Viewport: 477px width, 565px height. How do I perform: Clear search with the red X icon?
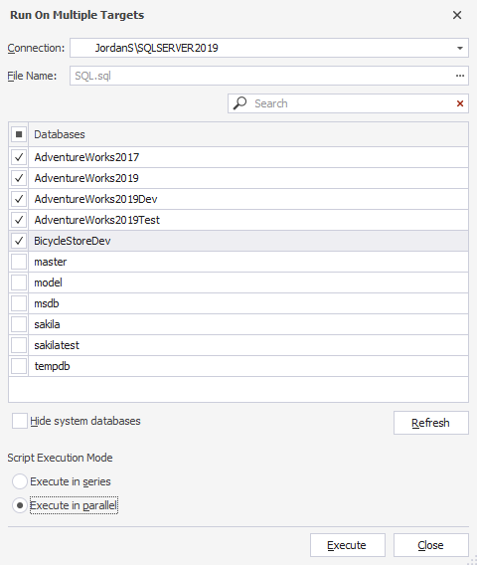460,103
